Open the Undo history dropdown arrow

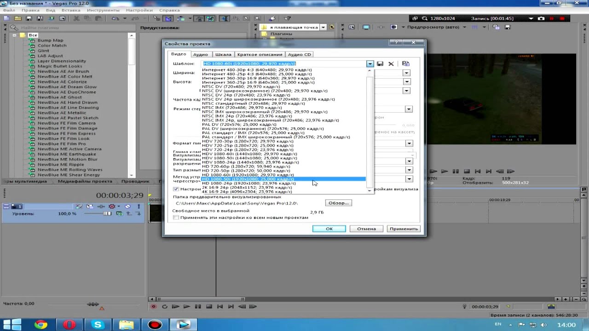pyautogui.click(x=124, y=18)
